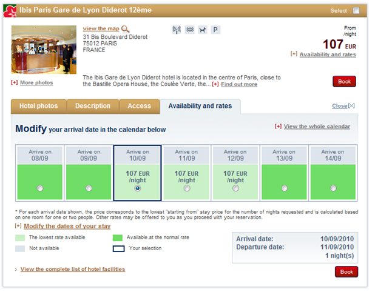Click the Find out more link

(x=239, y=84)
